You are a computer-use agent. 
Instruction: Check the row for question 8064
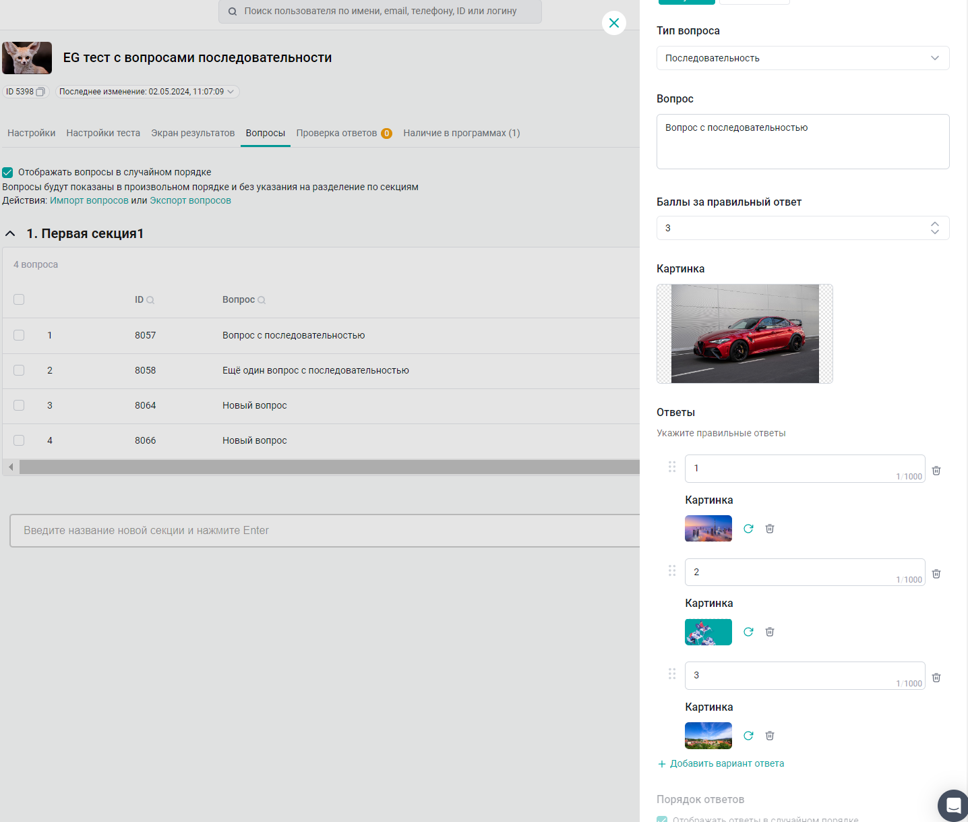point(19,405)
